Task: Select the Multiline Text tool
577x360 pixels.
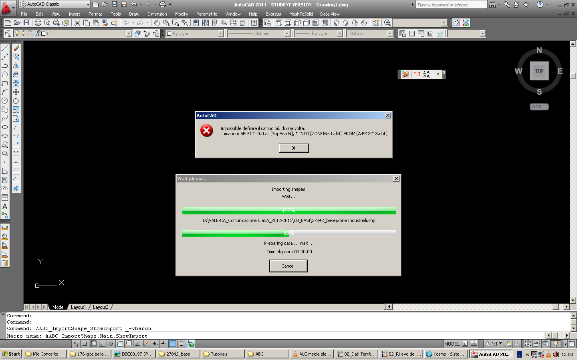Action: 5,206
